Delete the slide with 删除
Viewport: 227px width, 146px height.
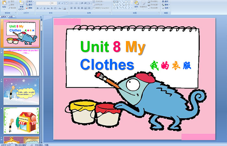point(29,8)
